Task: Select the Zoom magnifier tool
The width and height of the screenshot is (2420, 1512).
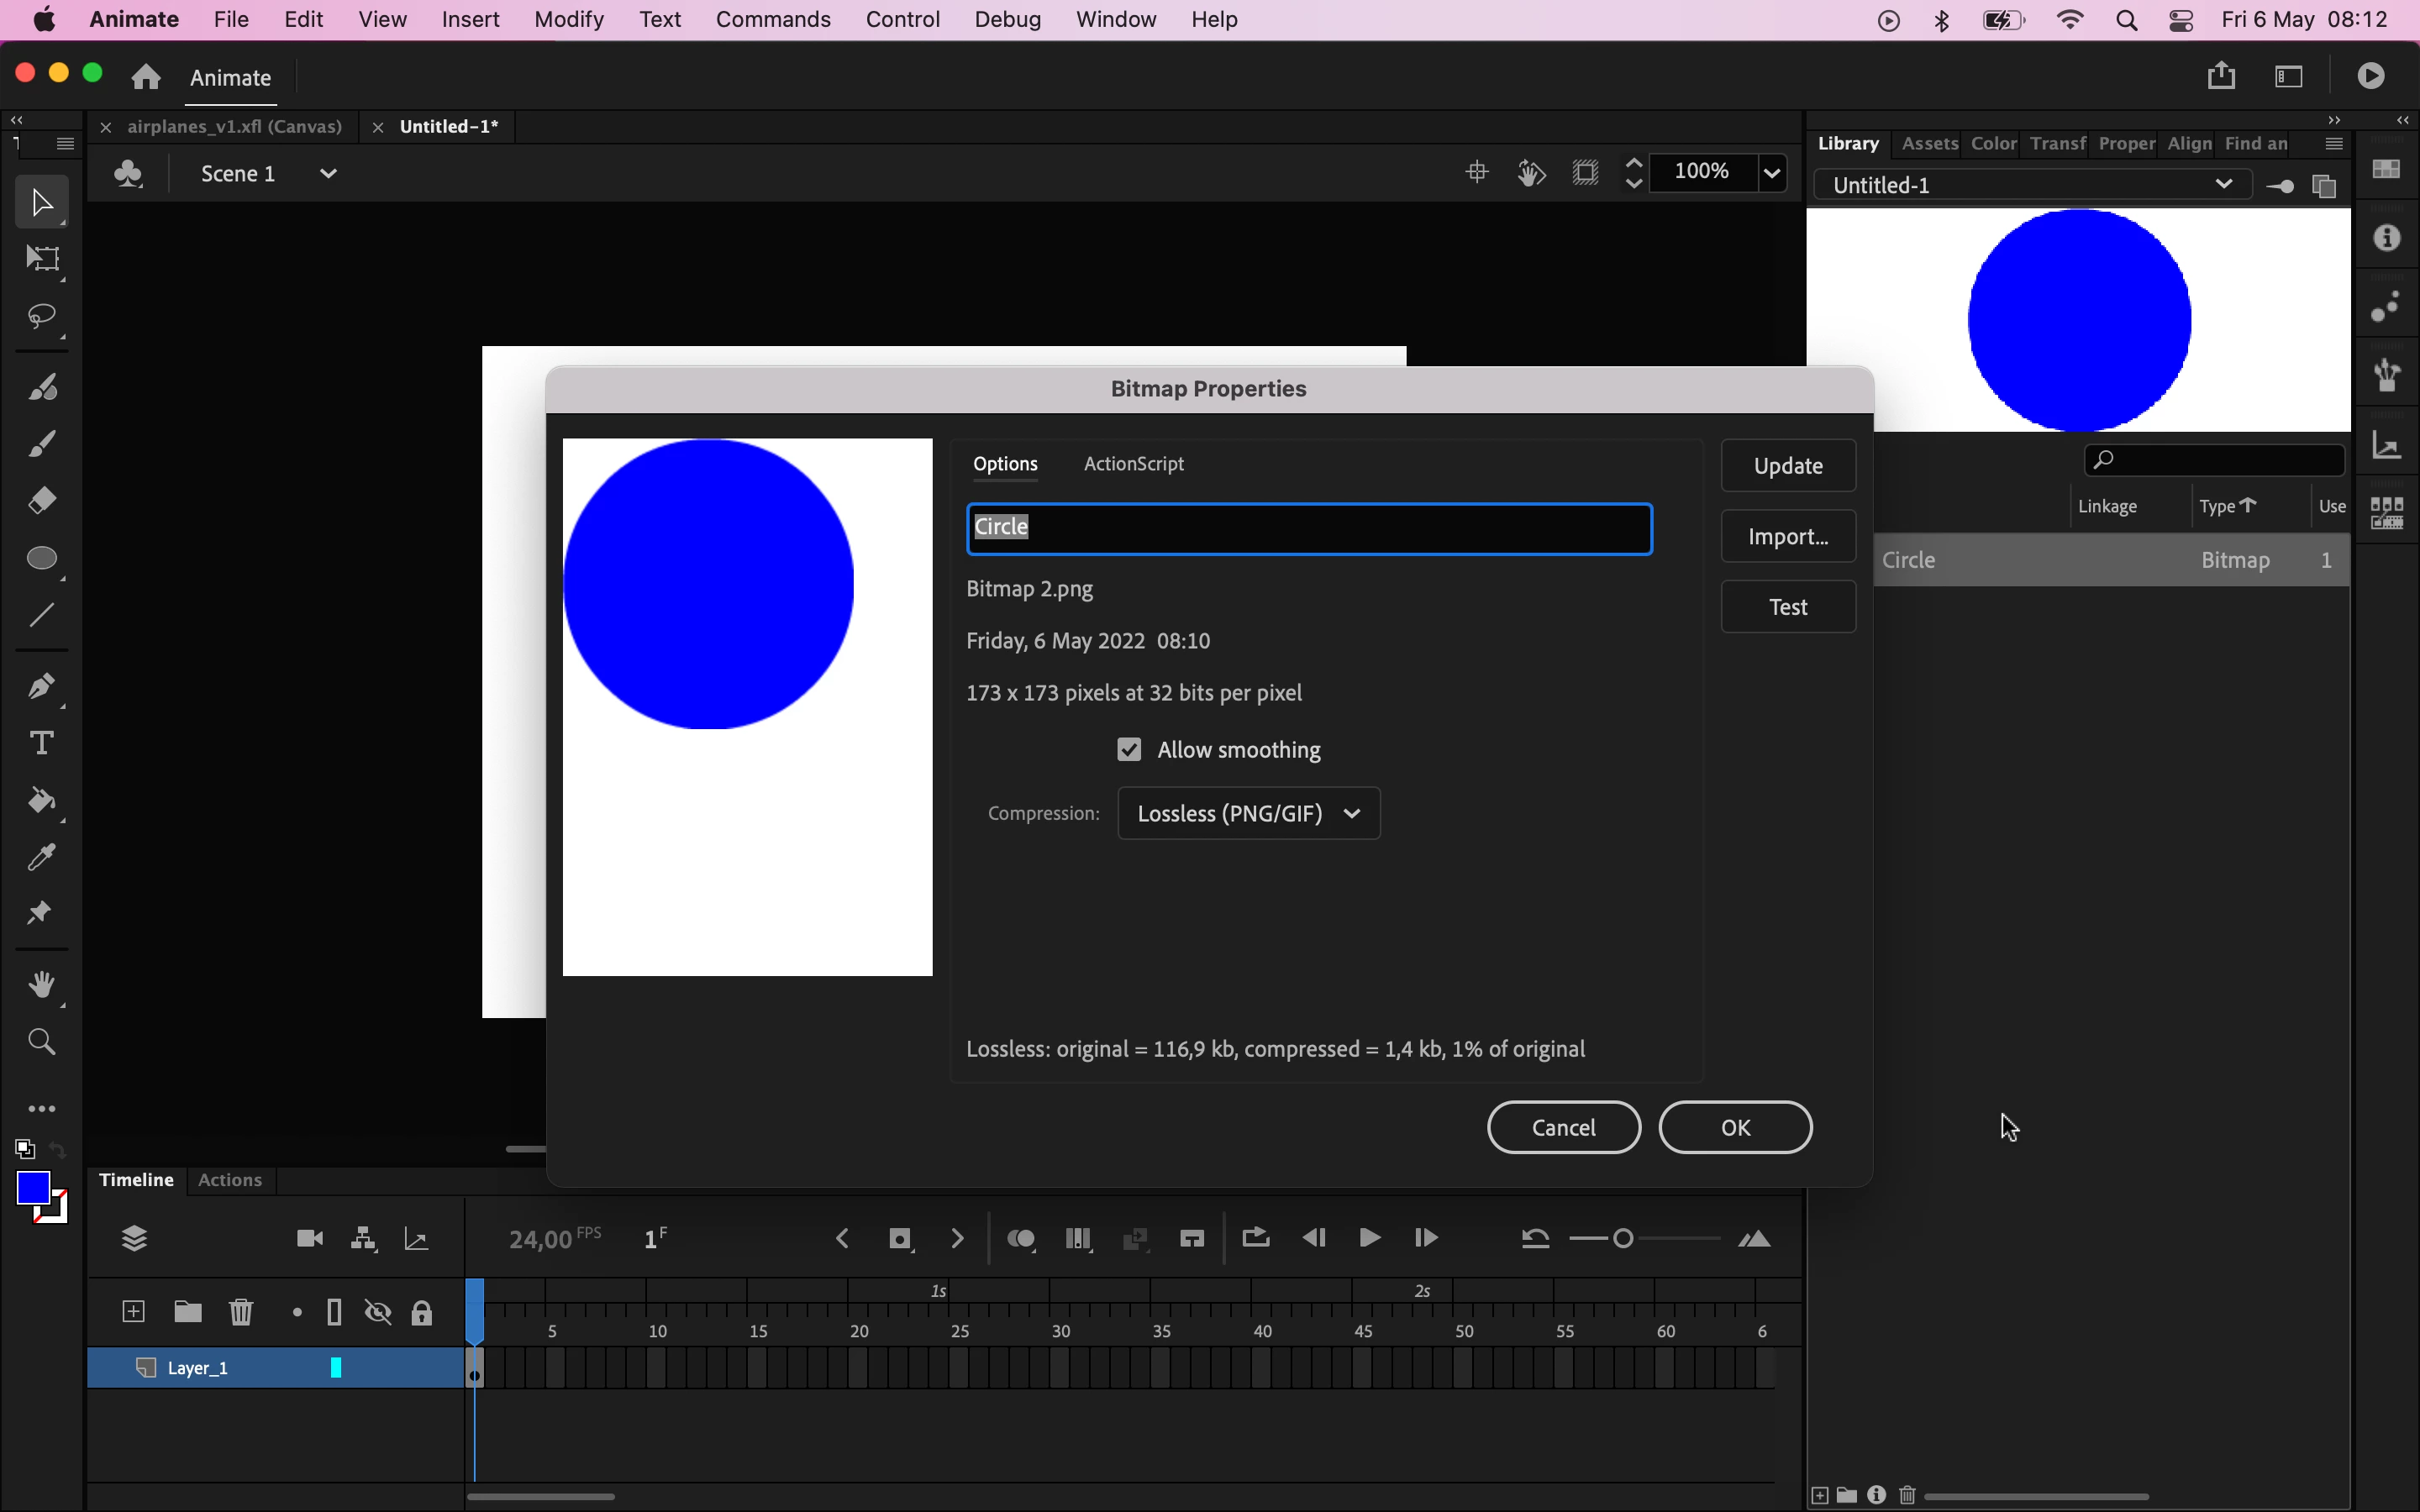Action: (x=42, y=1042)
